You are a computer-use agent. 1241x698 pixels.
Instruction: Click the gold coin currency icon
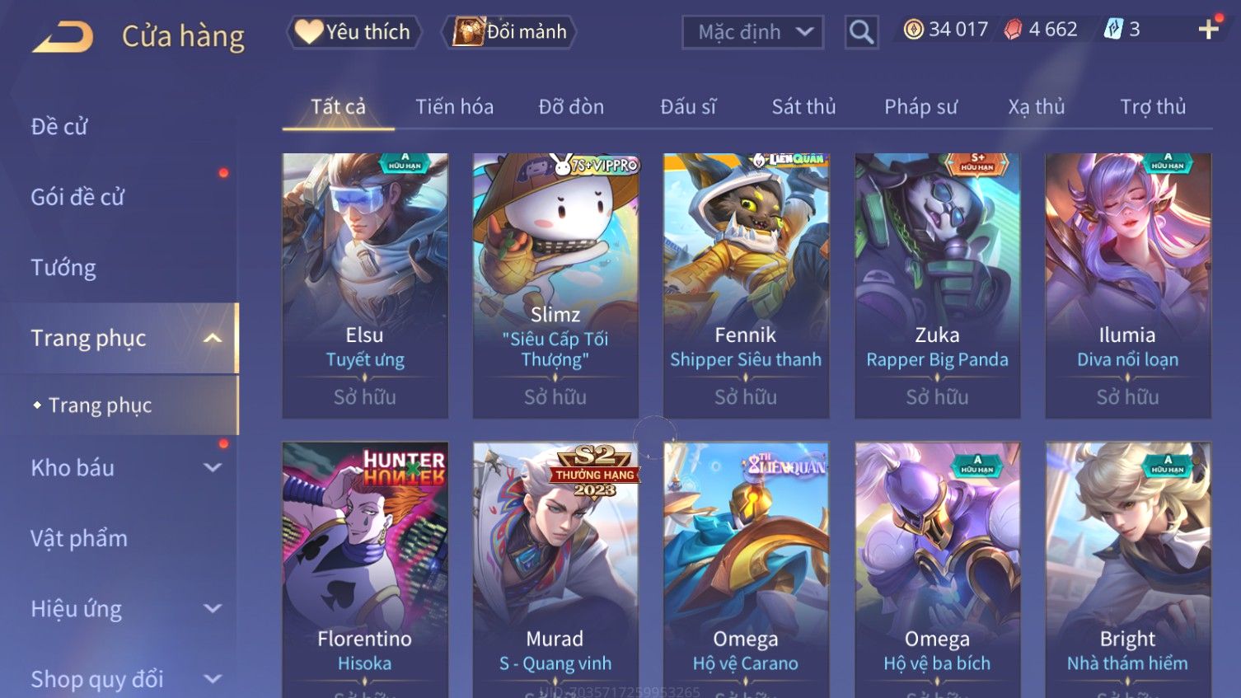[913, 30]
